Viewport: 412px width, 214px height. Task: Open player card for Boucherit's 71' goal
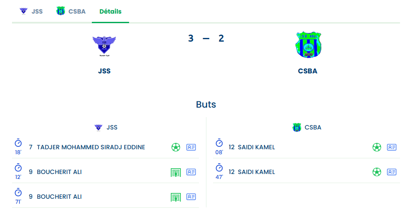[191, 197]
